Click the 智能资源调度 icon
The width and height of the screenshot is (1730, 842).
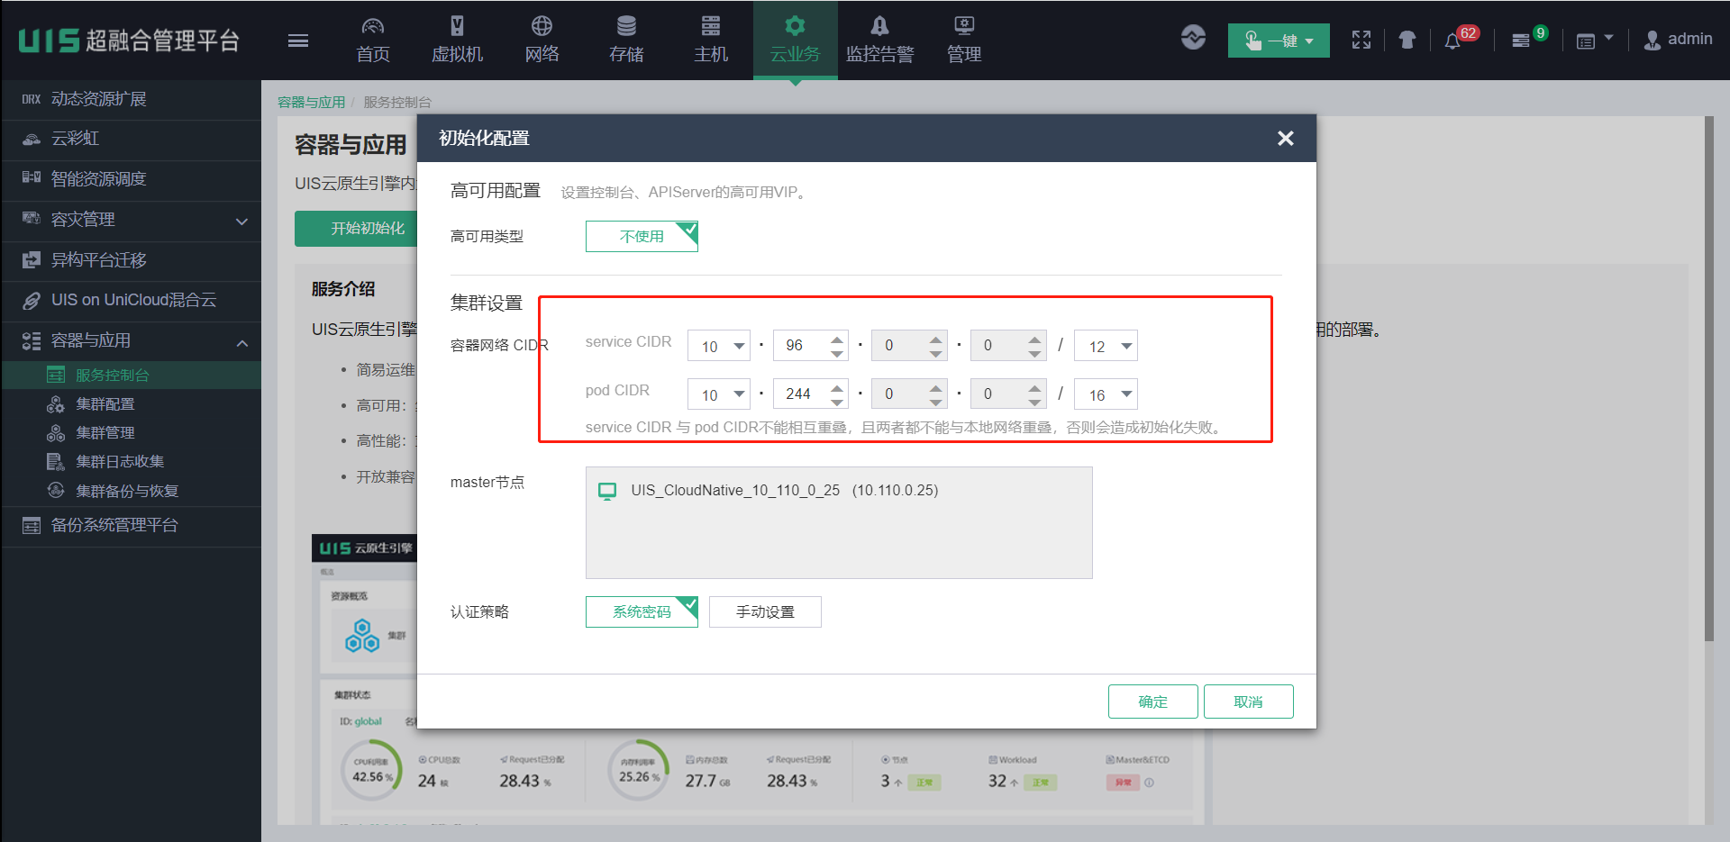(x=32, y=177)
